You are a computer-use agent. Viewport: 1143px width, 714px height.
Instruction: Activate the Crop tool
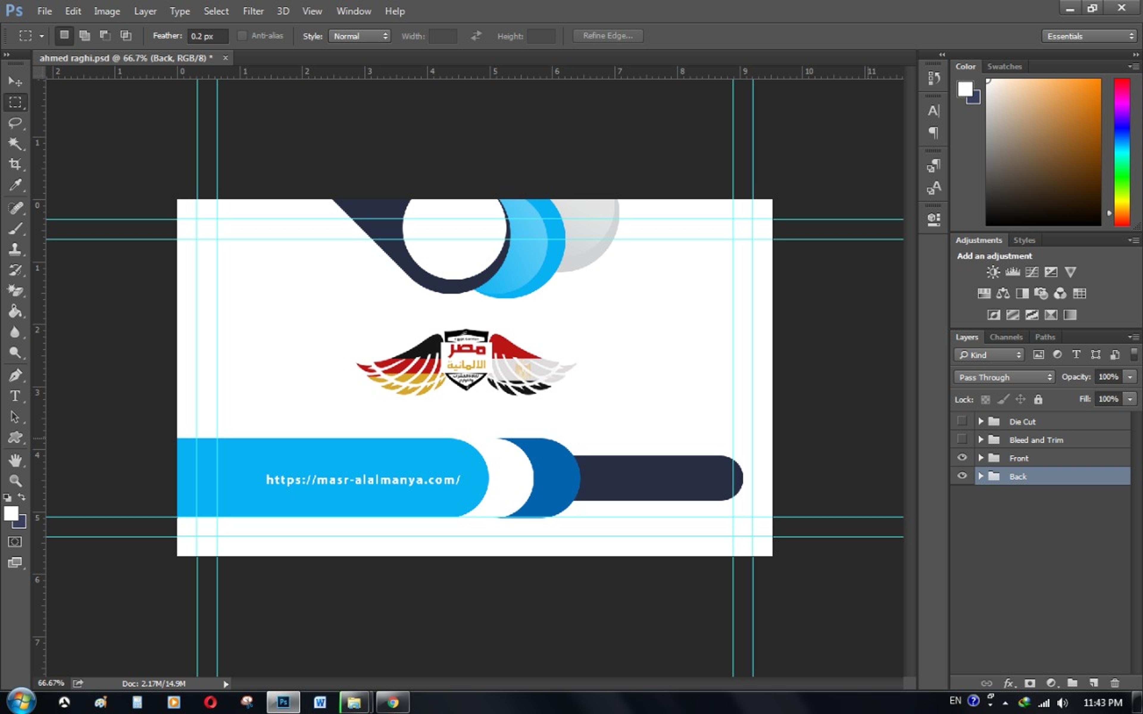pos(15,164)
